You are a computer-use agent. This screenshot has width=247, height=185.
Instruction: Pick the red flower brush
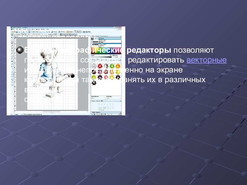(x=100, y=66)
